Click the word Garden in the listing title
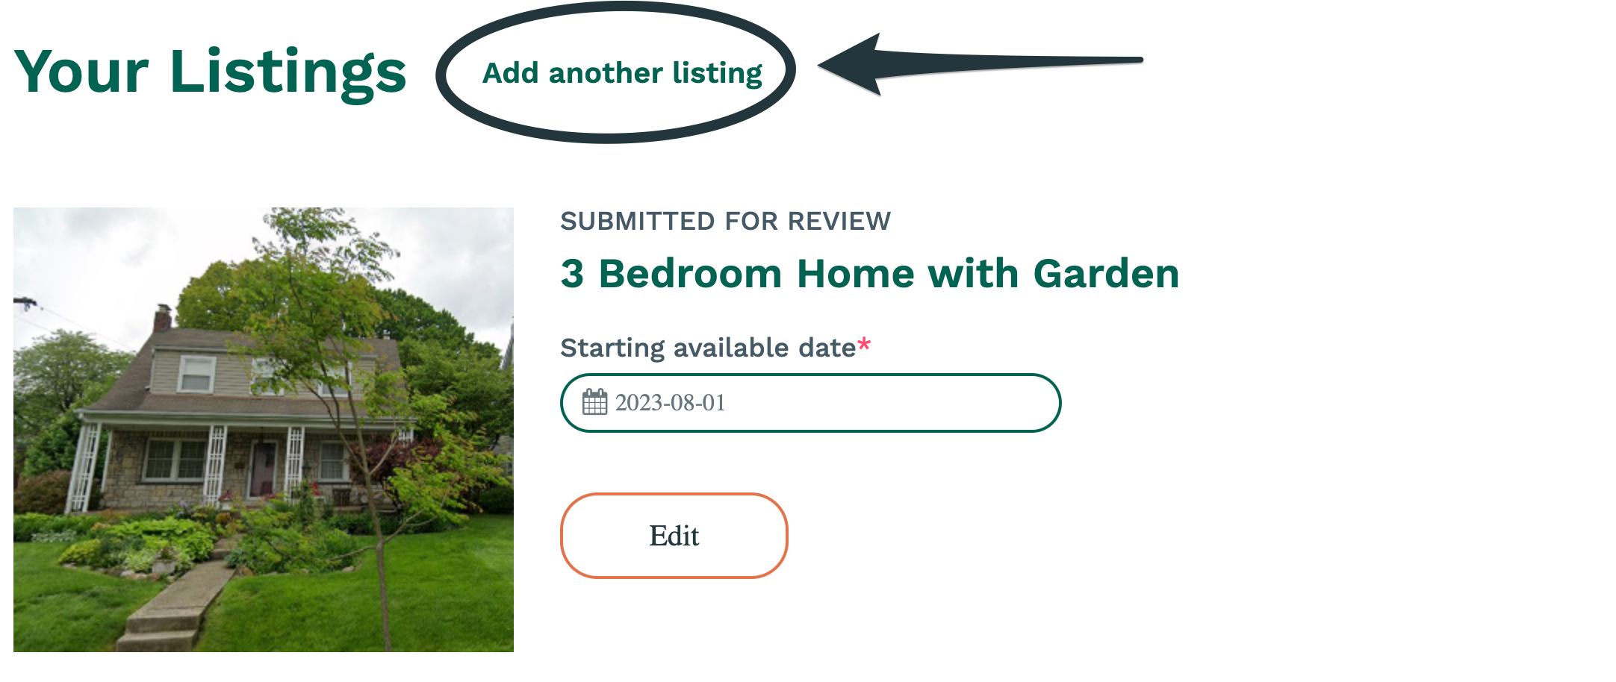 (1106, 274)
